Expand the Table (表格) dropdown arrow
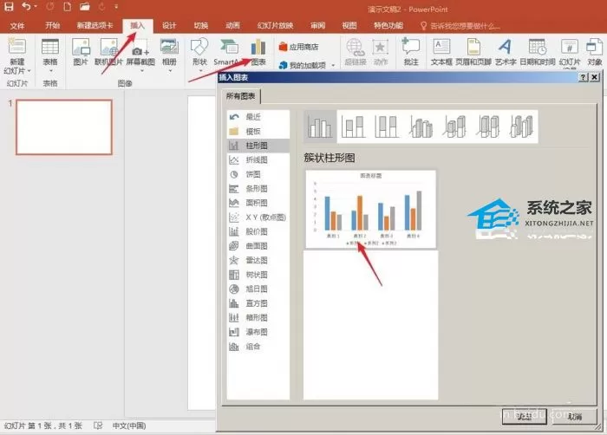607x435 pixels. [x=50, y=71]
